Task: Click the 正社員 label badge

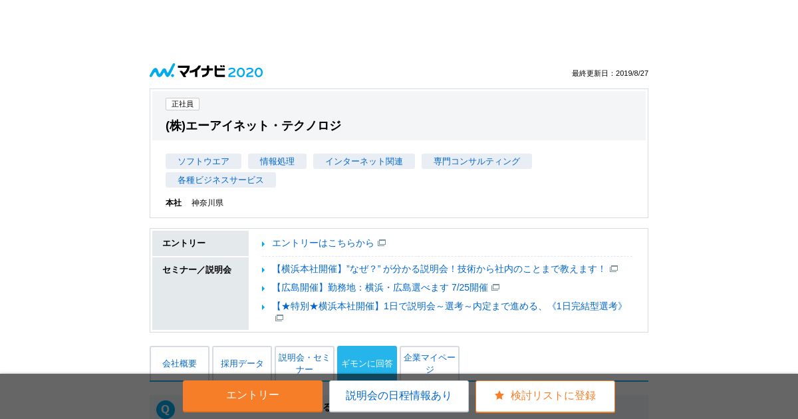Action: point(182,104)
